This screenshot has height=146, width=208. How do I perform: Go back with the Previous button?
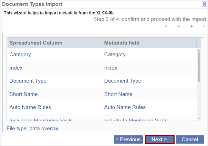(x=128, y=139)
